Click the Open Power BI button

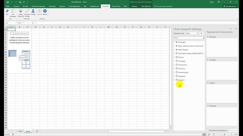[21, 13]
